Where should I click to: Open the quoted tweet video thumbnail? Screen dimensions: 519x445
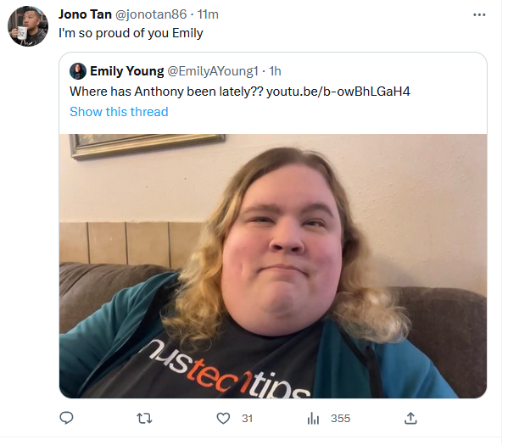click(x=273, y=265)
